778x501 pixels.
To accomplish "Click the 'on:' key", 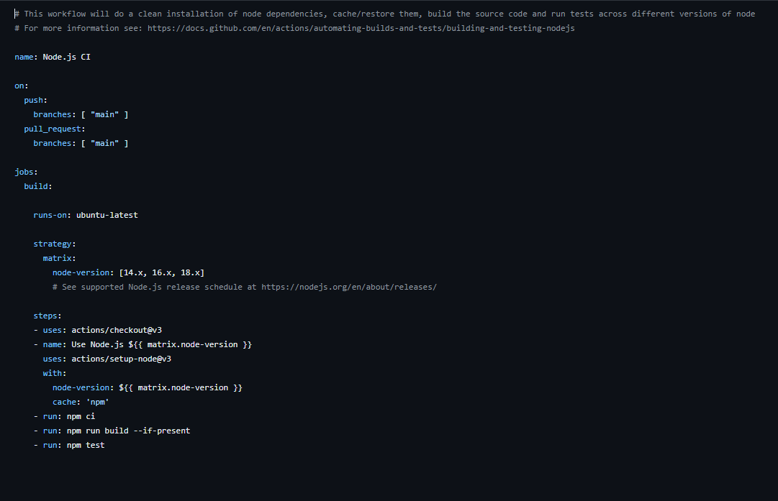I will pyautogui.click(x=22, y=86).
